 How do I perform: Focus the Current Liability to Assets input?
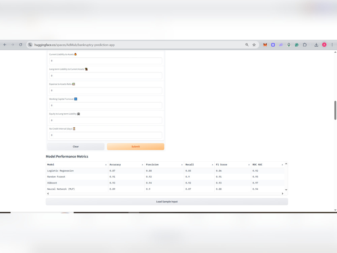pos(105,61)
